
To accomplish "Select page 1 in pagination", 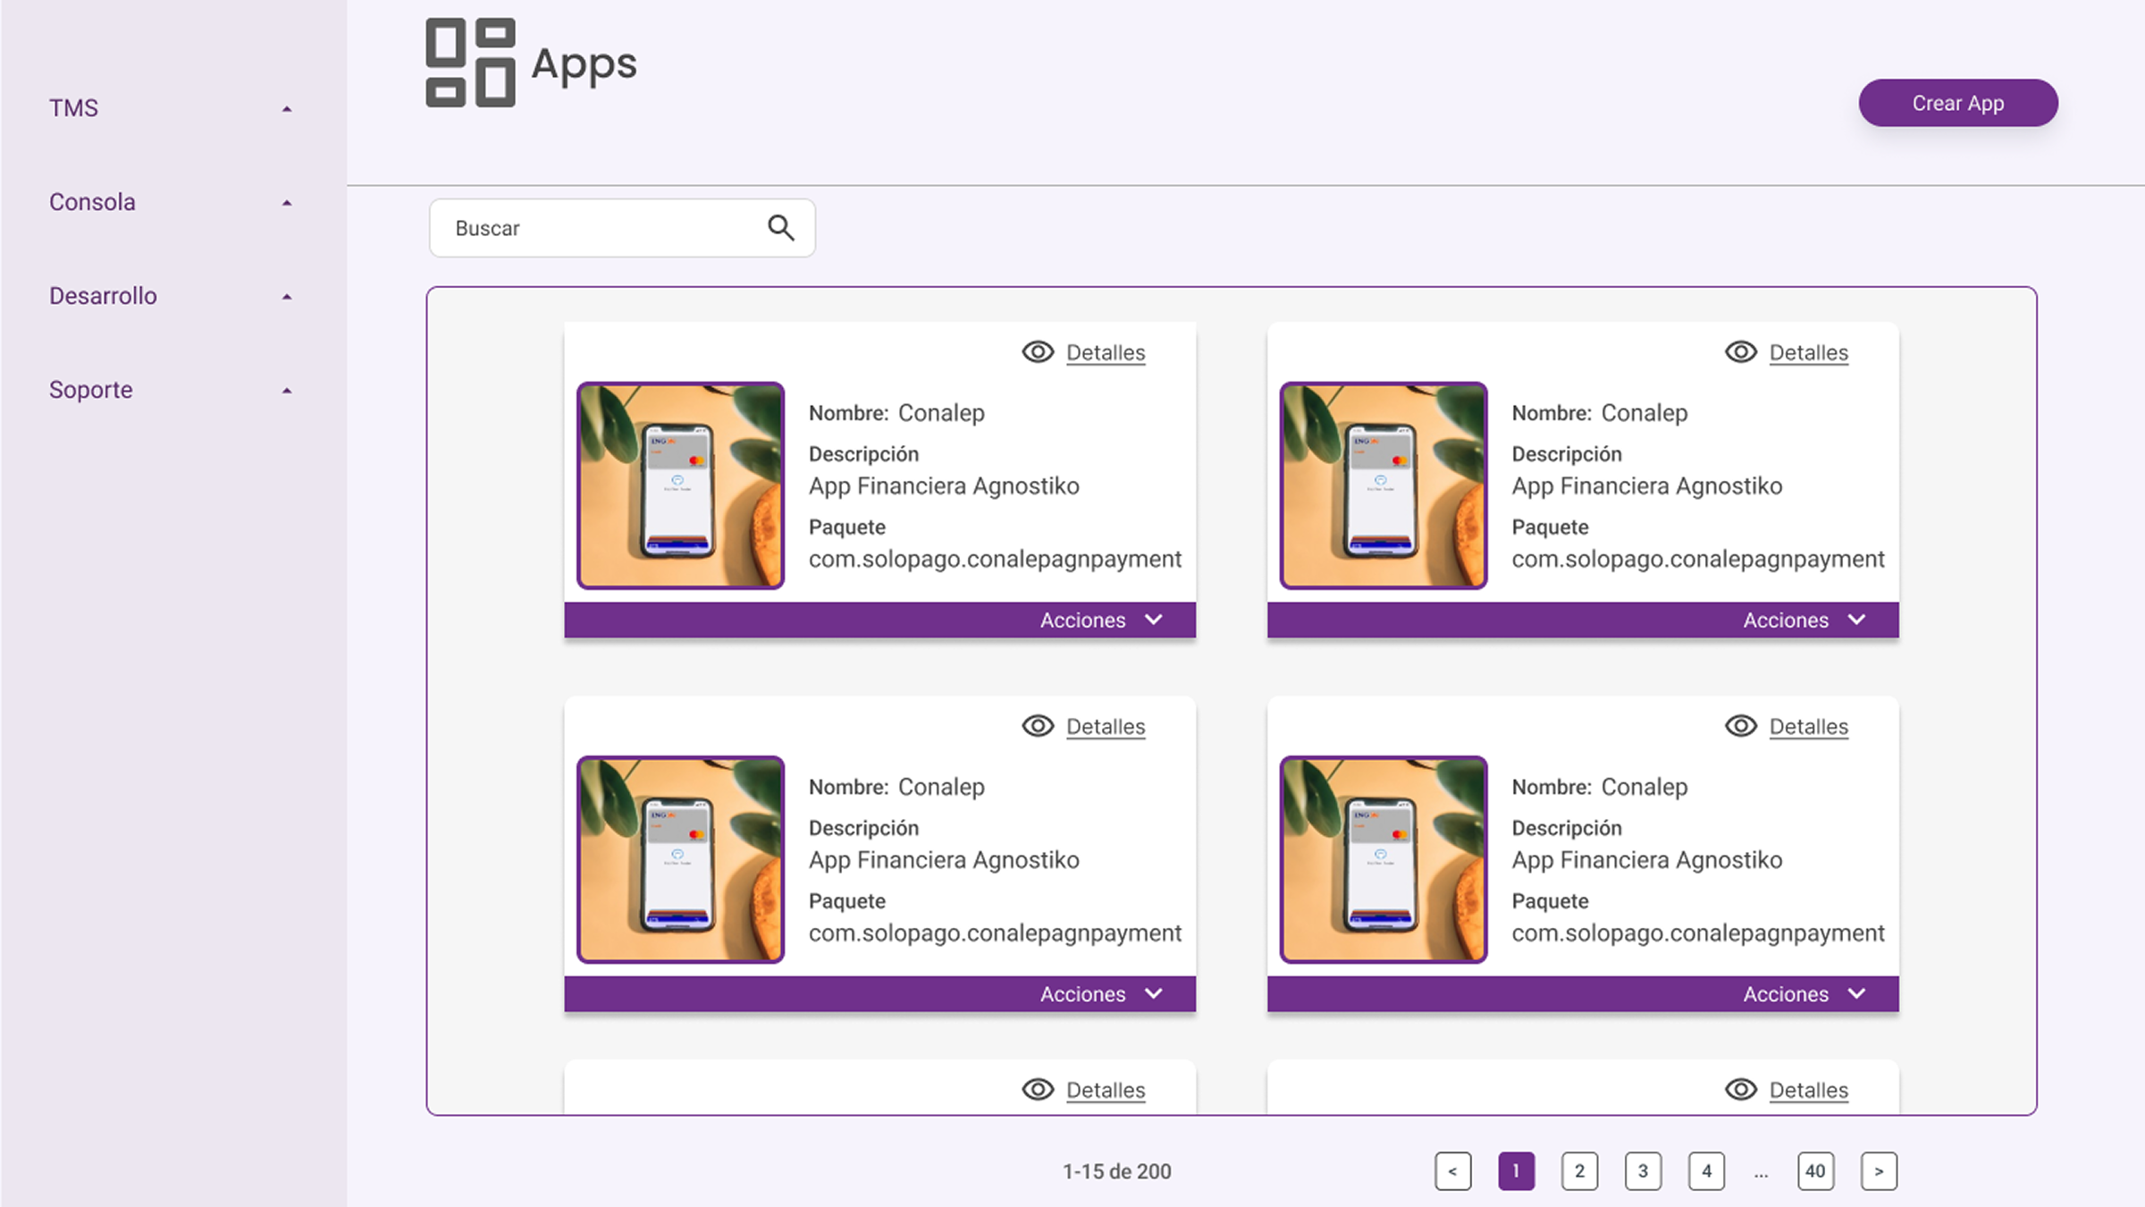I will coord(1516,1171).
